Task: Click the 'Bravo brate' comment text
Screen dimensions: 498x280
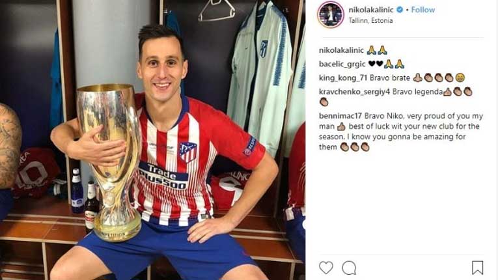Action: pos(390,78)
